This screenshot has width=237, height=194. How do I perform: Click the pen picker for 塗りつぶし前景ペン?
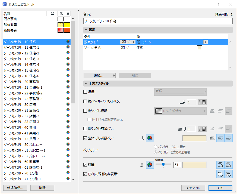click(x=202, y=129)
